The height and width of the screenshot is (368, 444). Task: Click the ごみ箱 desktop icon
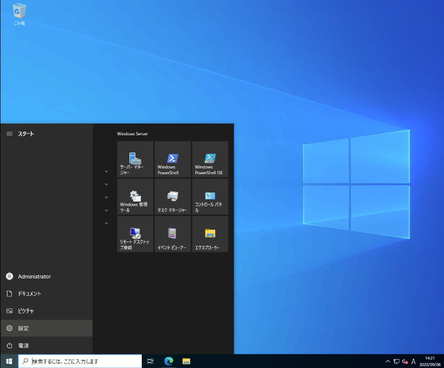click(x=19, y=14)
